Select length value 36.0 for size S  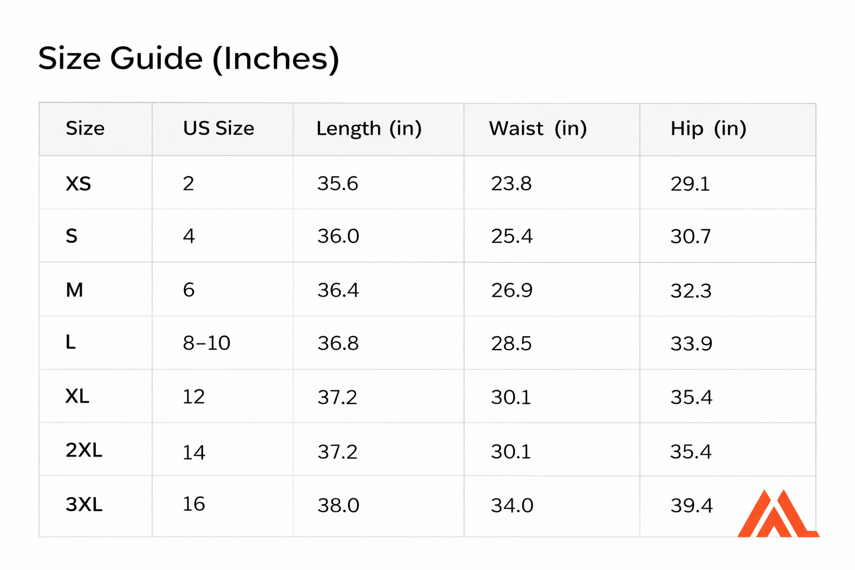(338, 236)
